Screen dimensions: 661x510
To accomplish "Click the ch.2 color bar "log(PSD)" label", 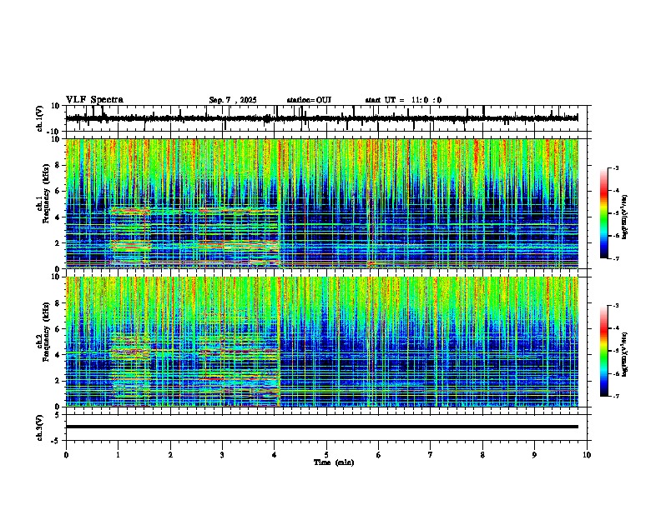I will pos(624,354).
